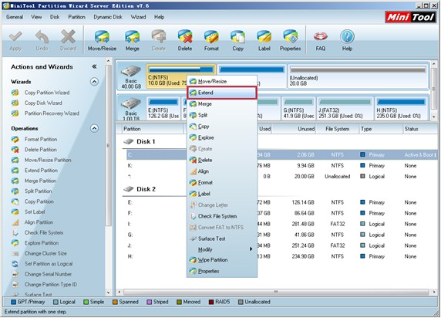The height and width of the screenshot is (318, 441).
Task: Choose Explore in the context menu
Action: pos(221,137)
